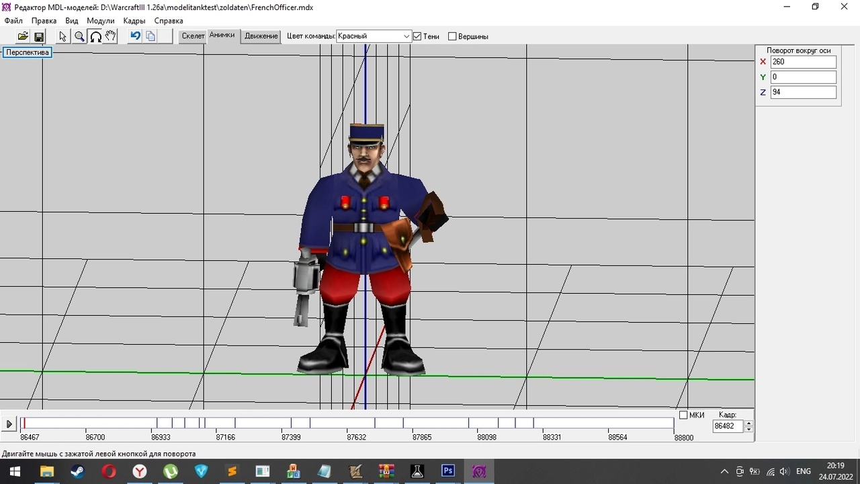Select the magnifier zoom tool
Screen dimensions: 860x484
tap(79, 36)
